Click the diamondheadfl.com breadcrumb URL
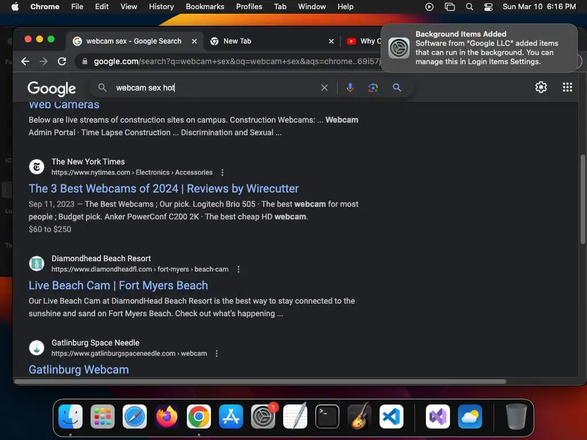This screenshot has height=440, width=587. pos(140,269)
